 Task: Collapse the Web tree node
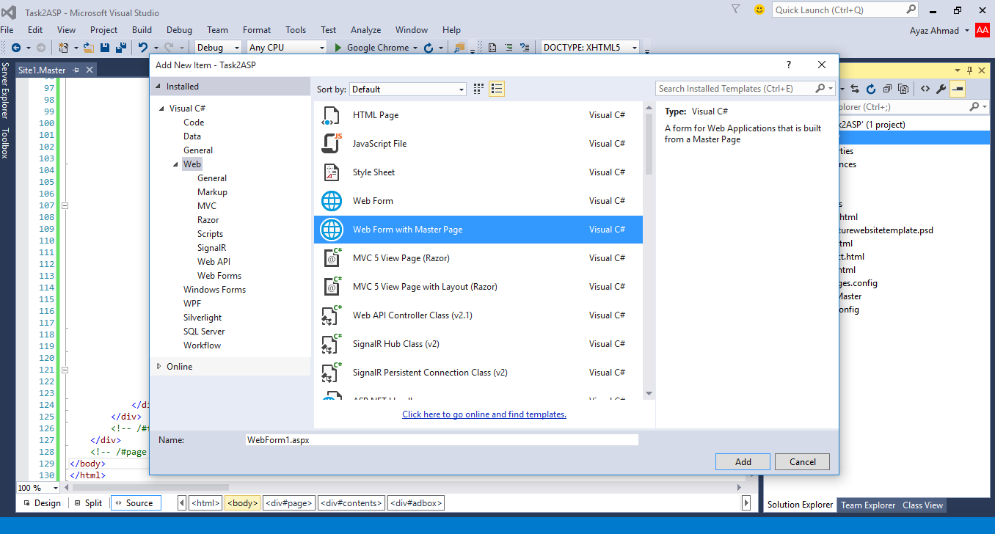175,164
